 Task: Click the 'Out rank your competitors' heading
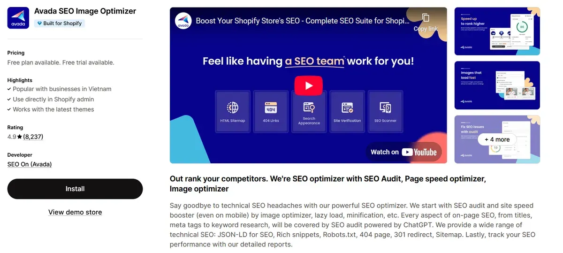328,184
